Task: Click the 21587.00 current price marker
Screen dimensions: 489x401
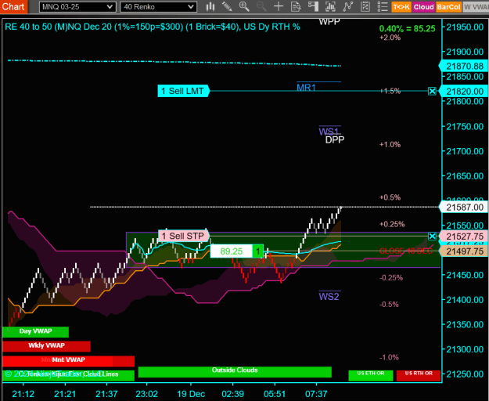Action: (464, 208)
